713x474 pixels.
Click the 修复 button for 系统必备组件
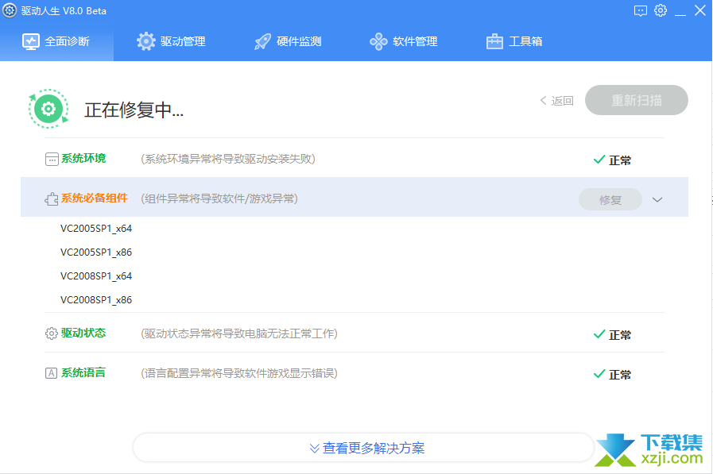coord(610,199)
